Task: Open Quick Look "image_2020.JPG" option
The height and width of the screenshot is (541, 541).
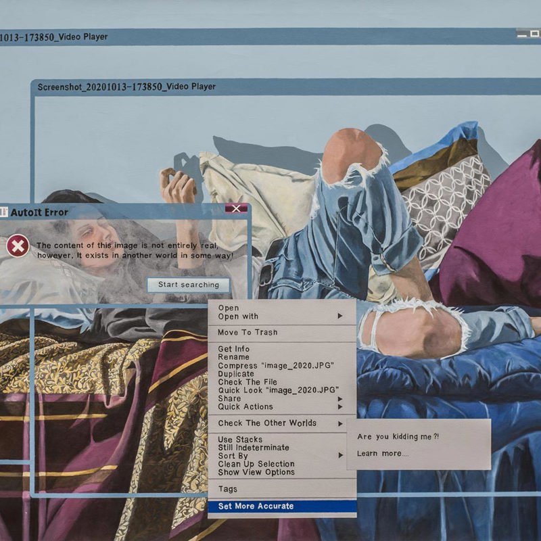Action: (278, 390)
